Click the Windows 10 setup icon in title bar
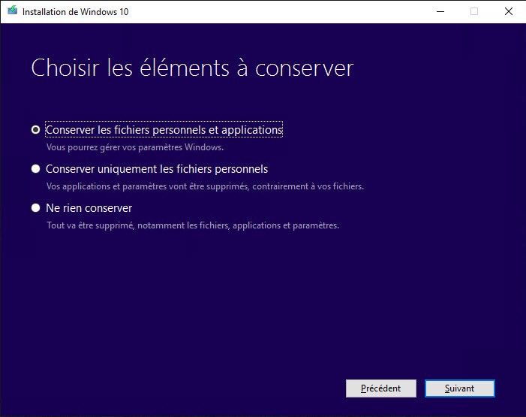The height and width of the screenshot is (417, 526). pyautogui.click(x=13, y=11)
